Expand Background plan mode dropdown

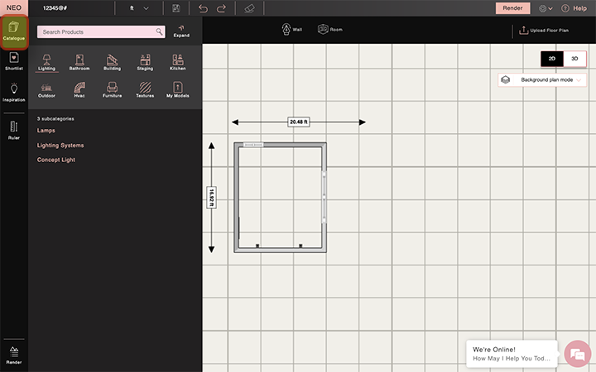click(542, 79)
